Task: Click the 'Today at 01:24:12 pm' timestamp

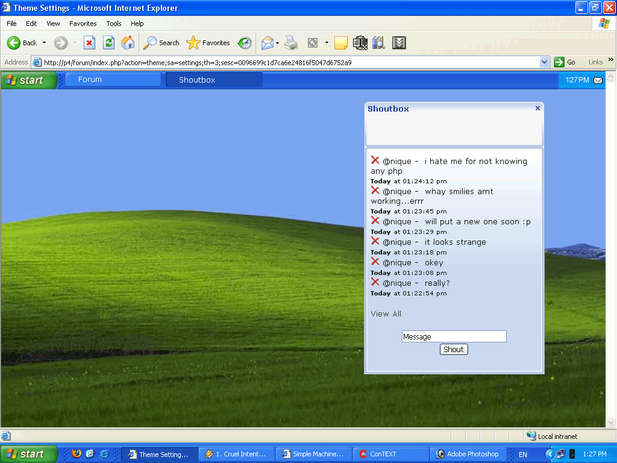Action: click(409, 181)
